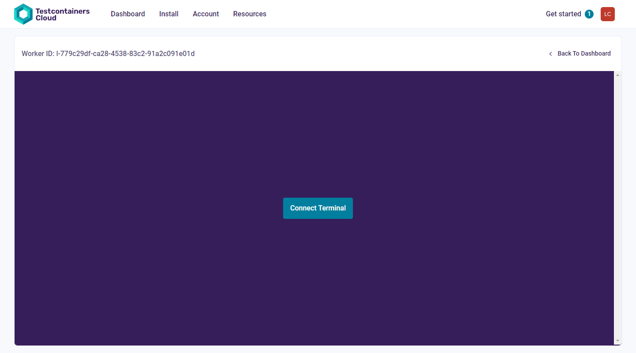Open the user account icon in top right
Viewport: 636px width, 353px height.
[607, 14]
